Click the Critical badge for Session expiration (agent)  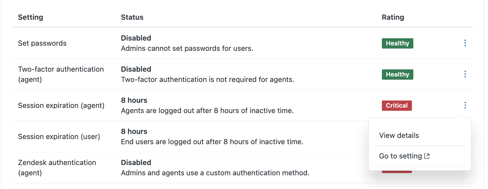tap(396, 106)
